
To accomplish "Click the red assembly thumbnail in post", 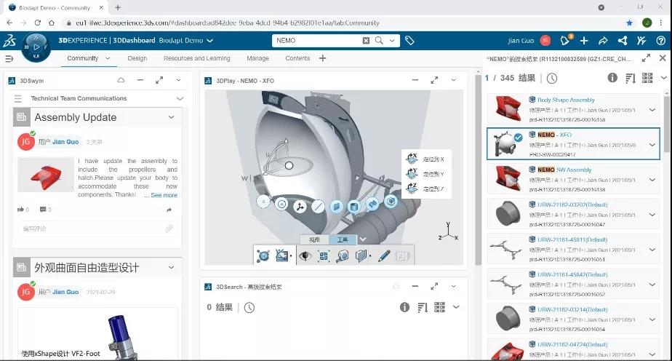I will click(46, 175).
